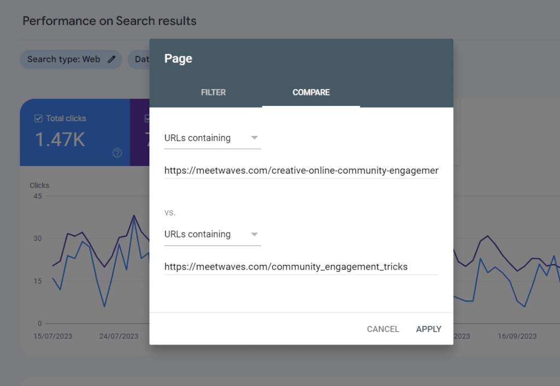Click the dropdown caret on first URLs containing selector
The height and width of the screenshot is (386, 560).
coord(254,138)
